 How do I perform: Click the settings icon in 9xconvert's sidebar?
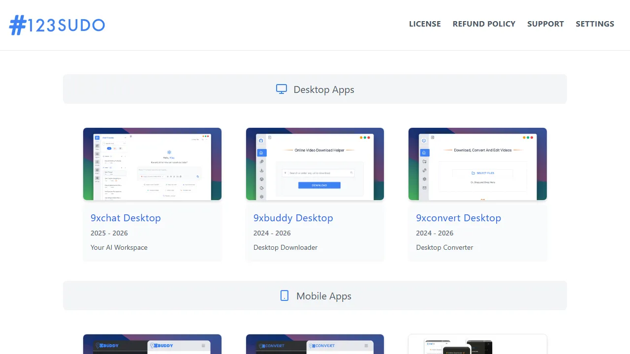[x=424, y=179]
